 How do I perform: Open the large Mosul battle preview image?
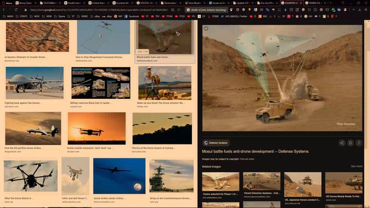[282, 78]
